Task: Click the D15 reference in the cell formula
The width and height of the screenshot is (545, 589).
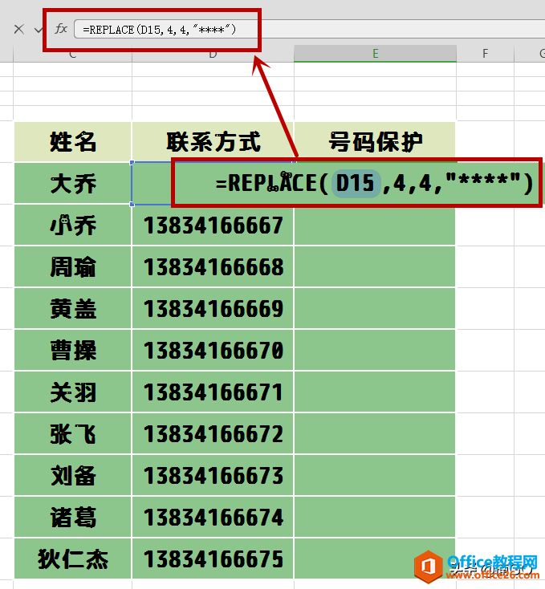Action: [356, 184]
